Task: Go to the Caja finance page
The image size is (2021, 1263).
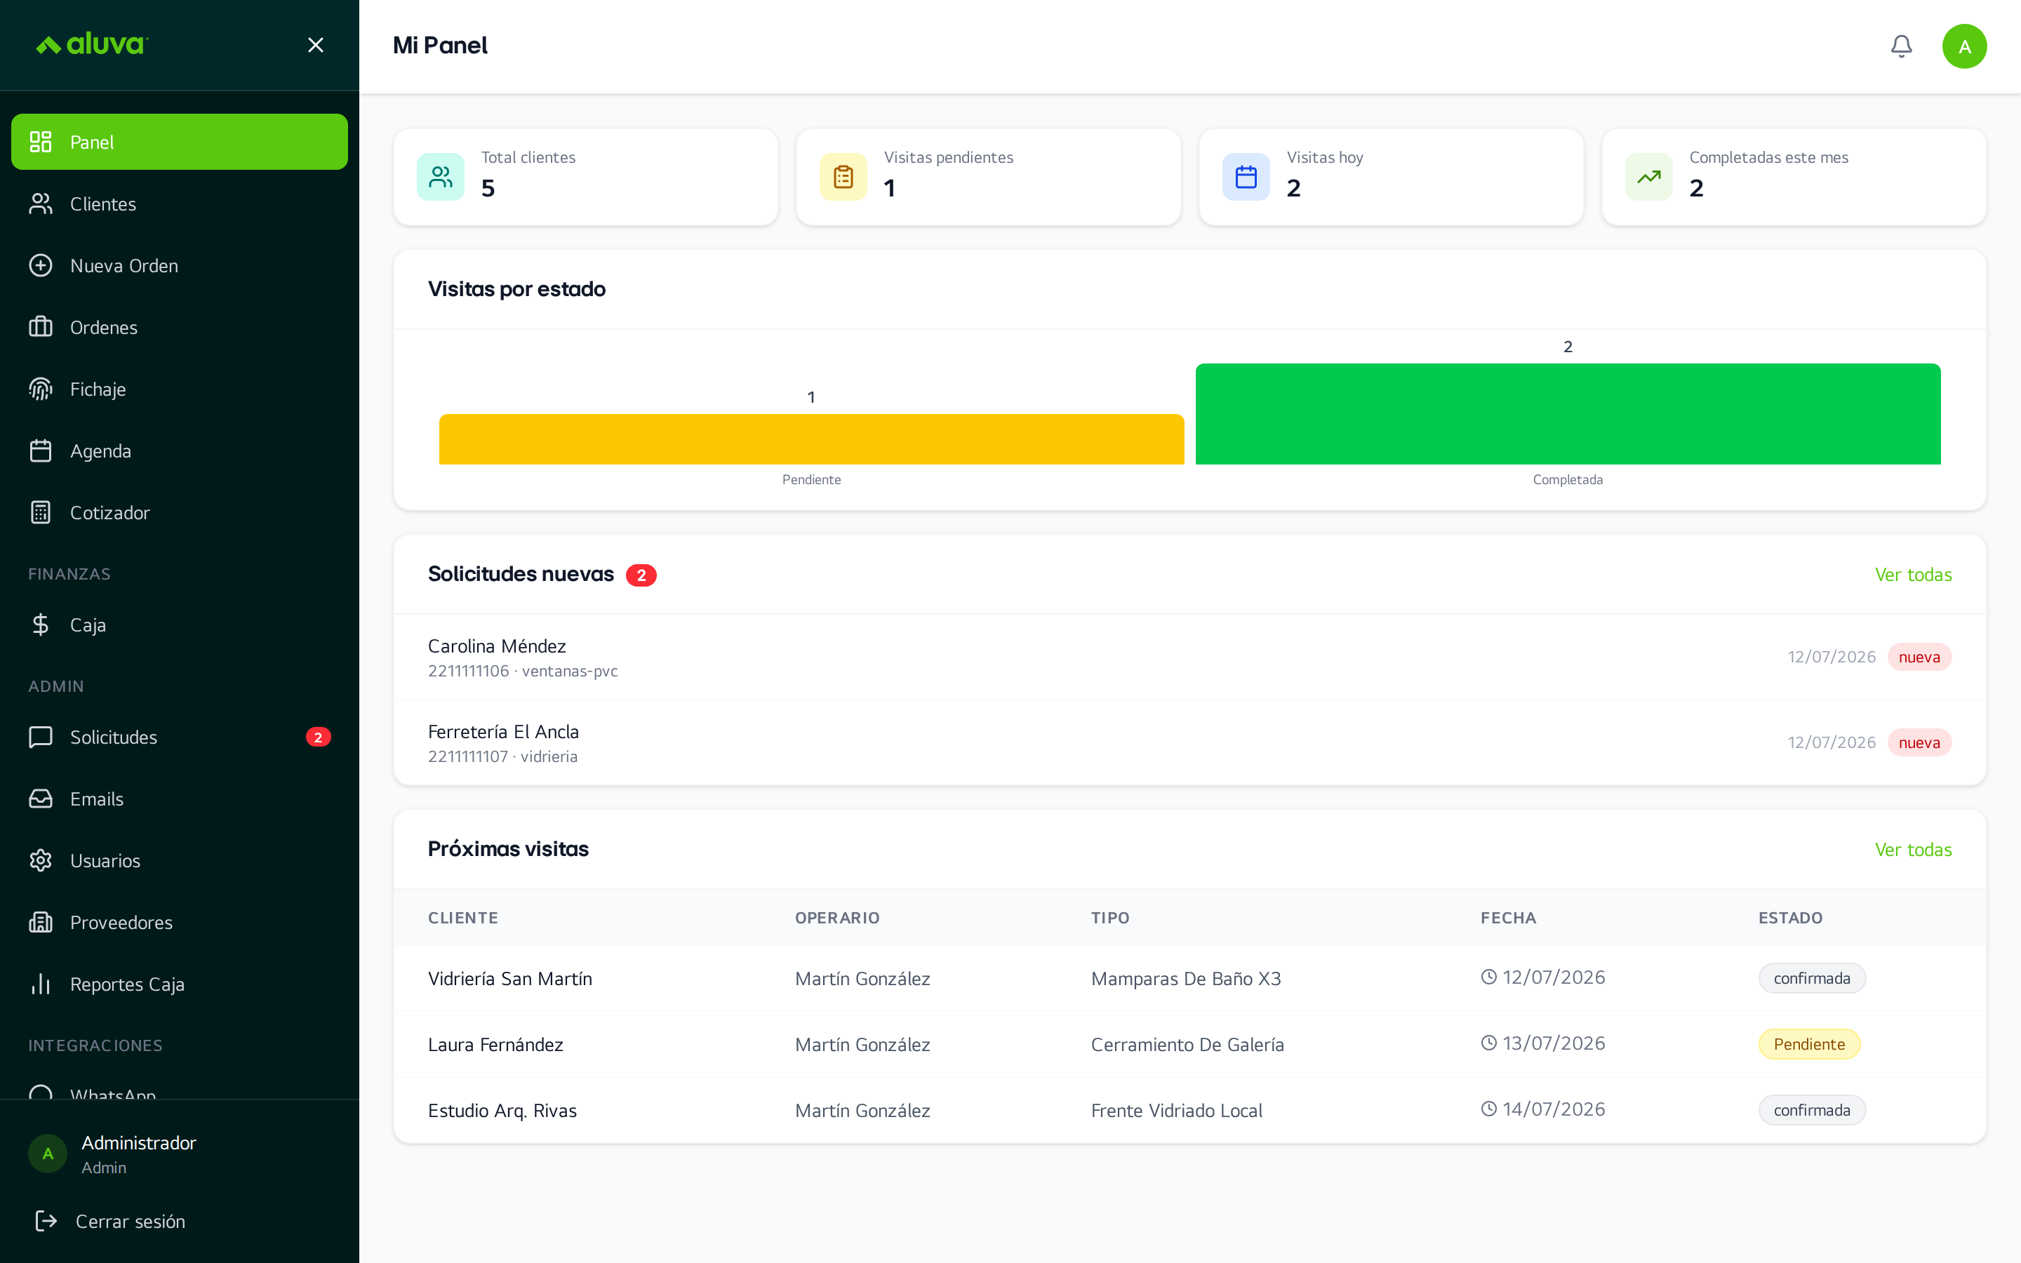Action: click(x=180, y=624)
